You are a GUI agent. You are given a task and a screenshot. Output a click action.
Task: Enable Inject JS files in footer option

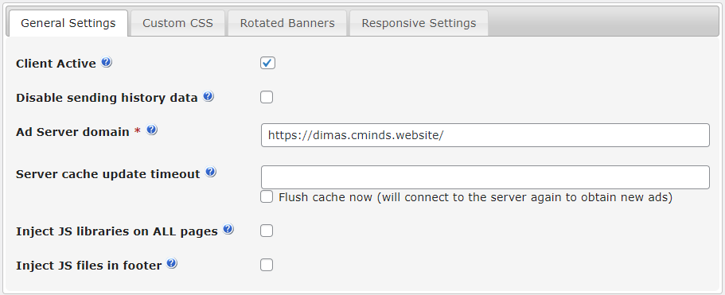267,265
